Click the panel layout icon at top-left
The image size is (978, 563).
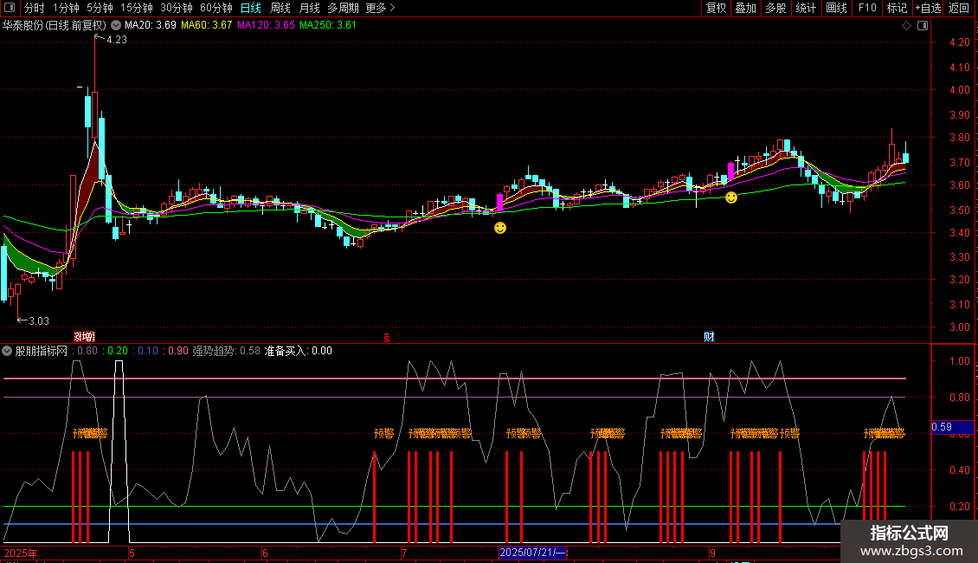(9, 9)
